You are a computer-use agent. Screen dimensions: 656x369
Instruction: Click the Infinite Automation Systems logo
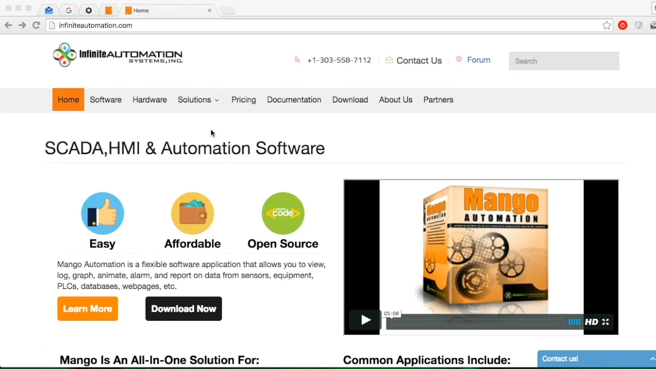(117, 55)
